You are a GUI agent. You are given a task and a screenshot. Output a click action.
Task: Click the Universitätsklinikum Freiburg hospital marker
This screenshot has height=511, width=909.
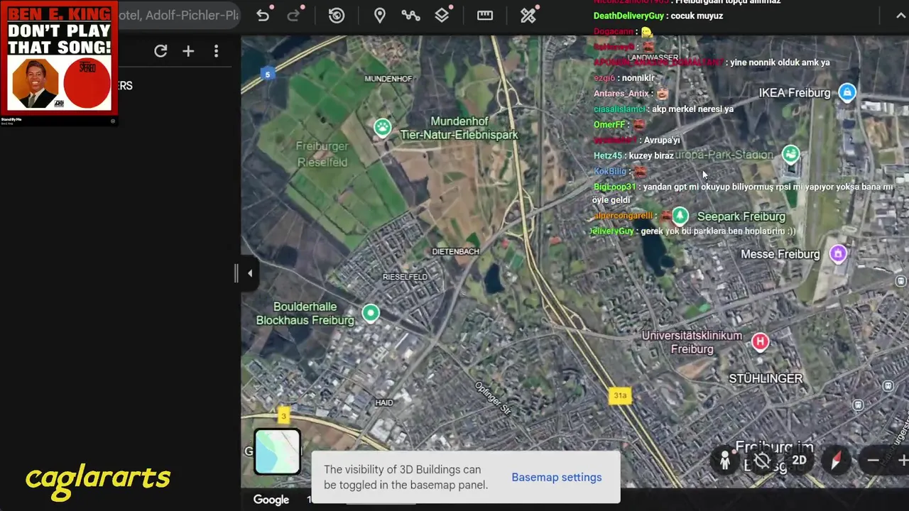761,341
